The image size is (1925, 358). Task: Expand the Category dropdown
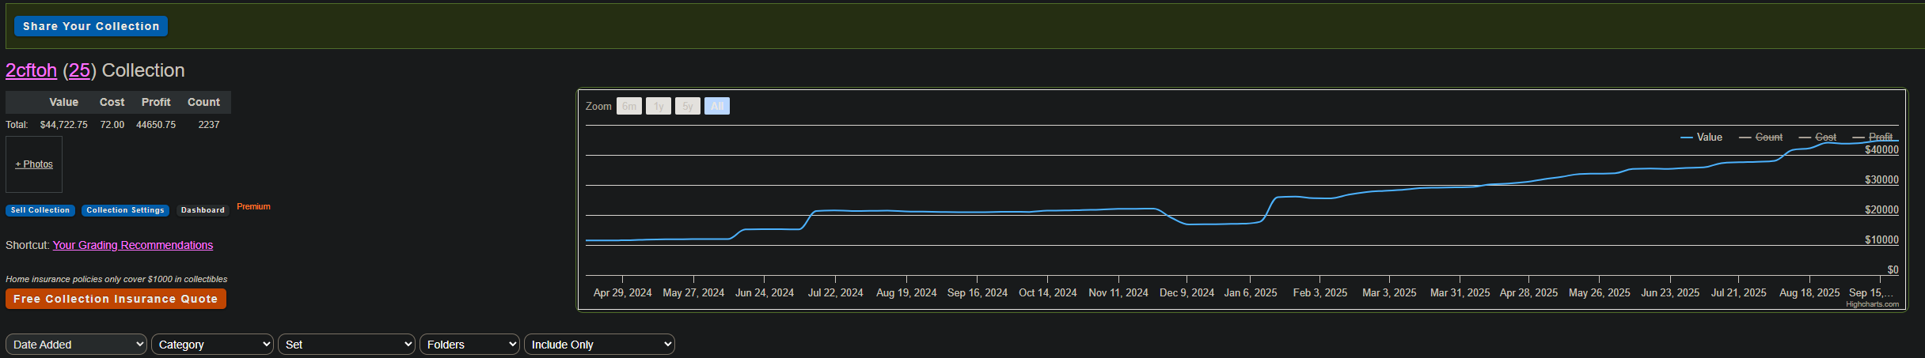click(212, 345)
